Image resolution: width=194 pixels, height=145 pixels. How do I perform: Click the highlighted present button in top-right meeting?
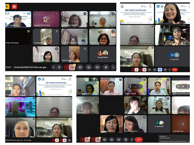coord(160,69)
